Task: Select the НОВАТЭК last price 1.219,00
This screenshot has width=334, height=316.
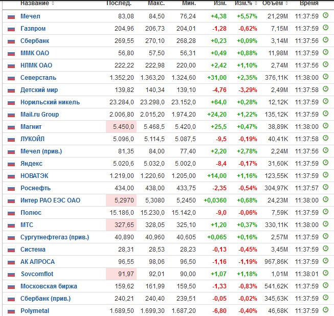Action: 122,176
